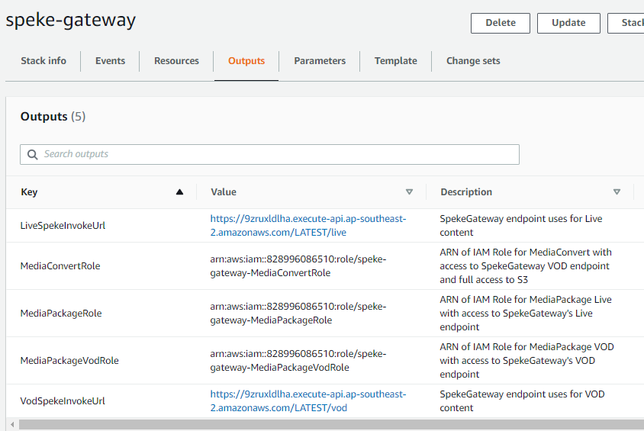Click the Key column header
Image resolution: width=644 pixels, height=431 pixels.
click(x=29, y=192)
